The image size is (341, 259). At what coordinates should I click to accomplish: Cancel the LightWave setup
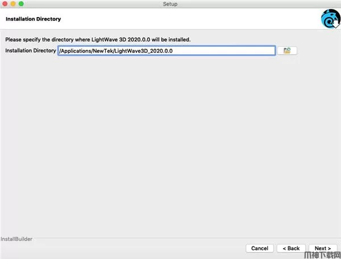(x=260, y=248)
